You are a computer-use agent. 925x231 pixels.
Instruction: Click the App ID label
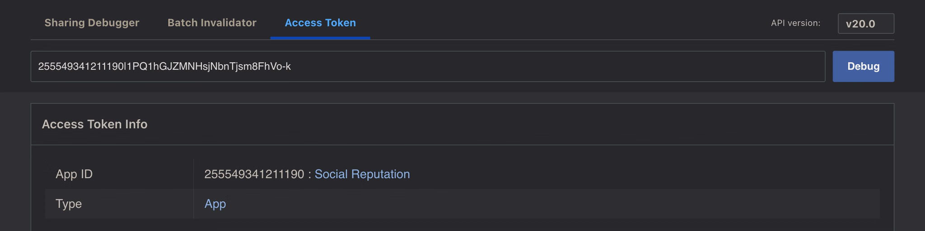(74, 174)
